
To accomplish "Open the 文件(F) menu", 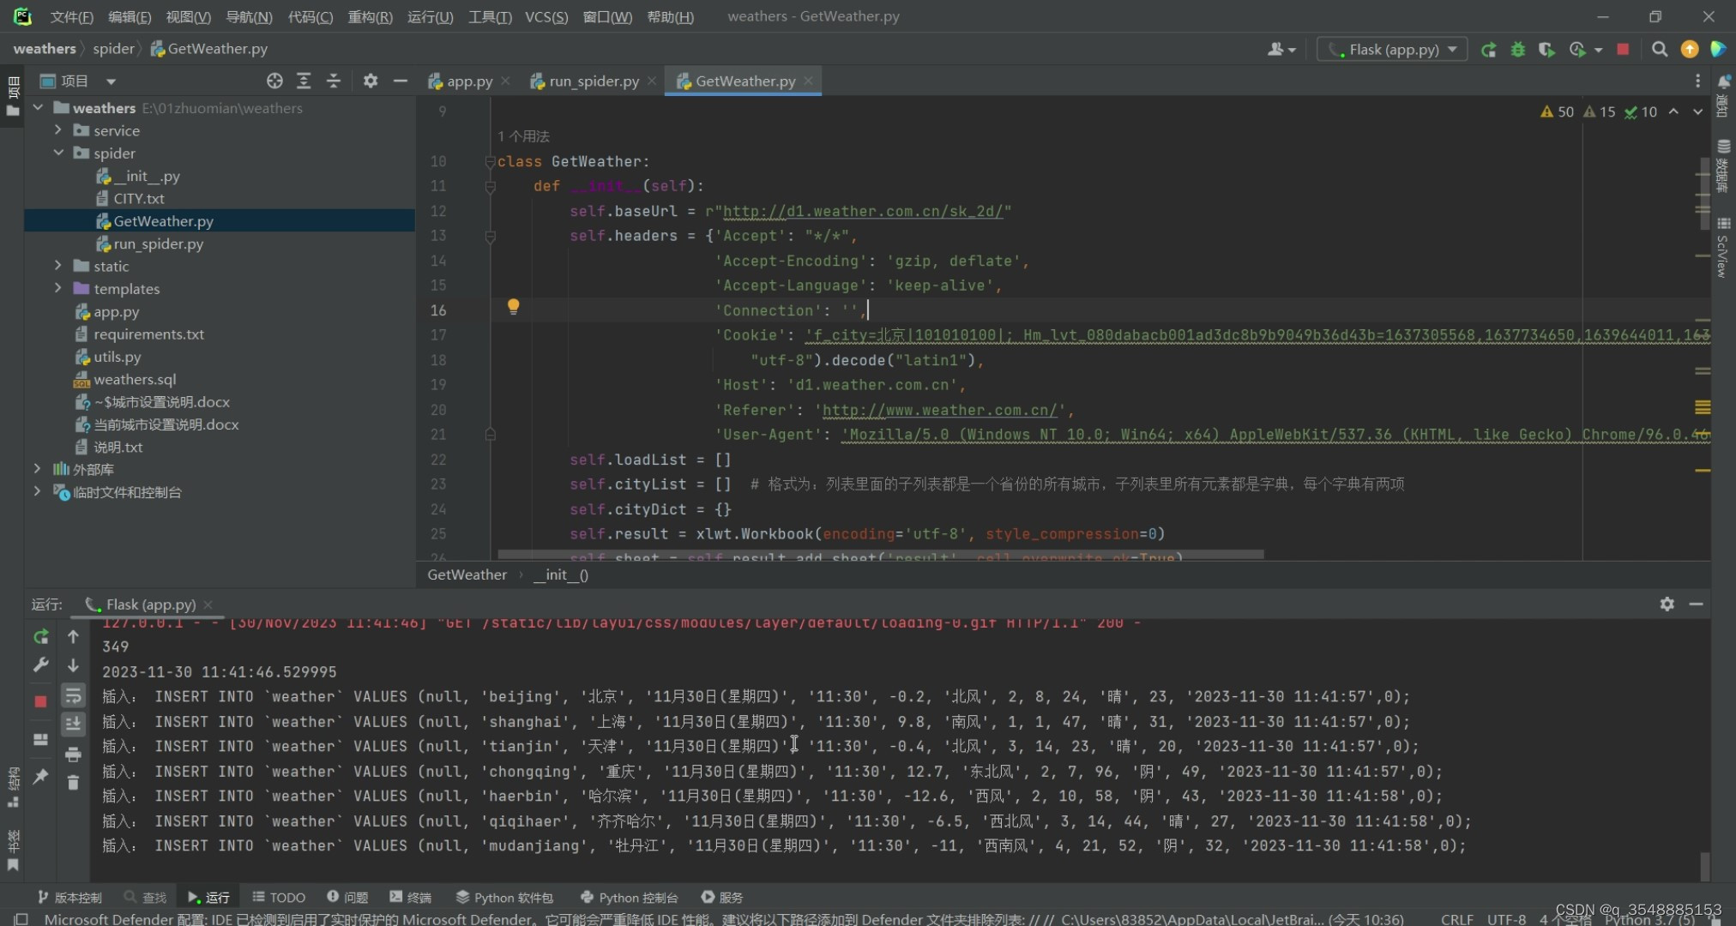I will click(71, 17).
